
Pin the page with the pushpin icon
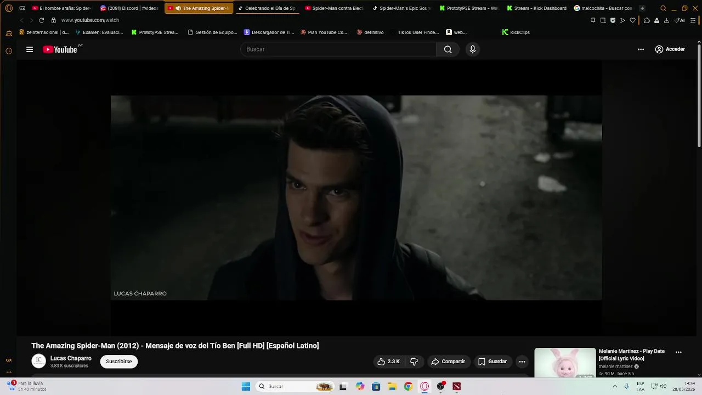[593, 20]
